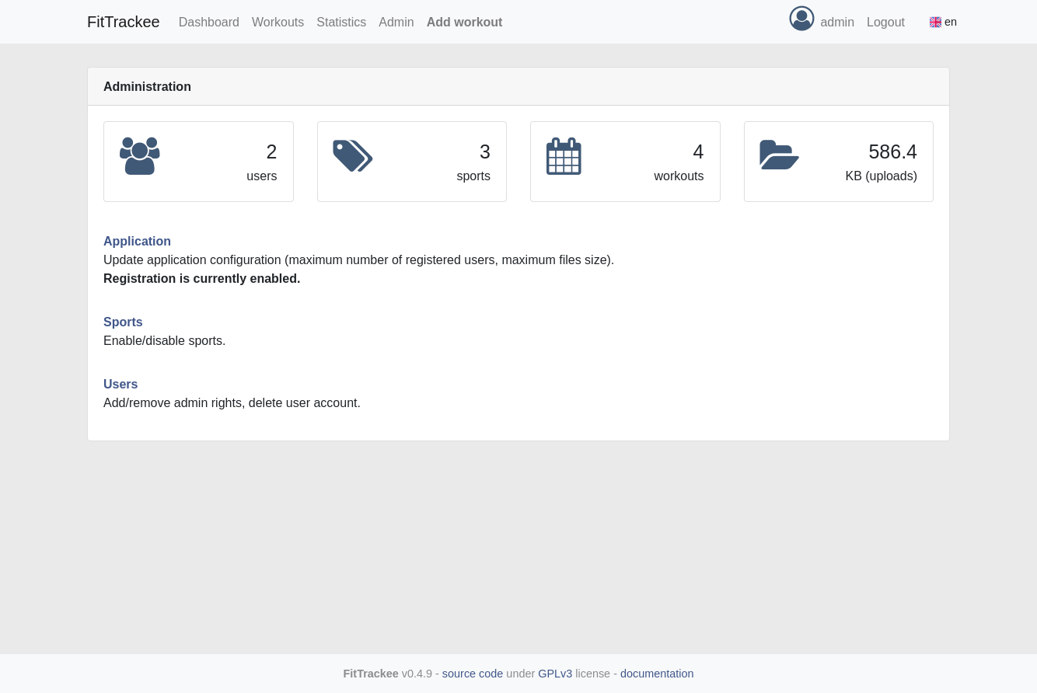Screen dimensions: 1037x693
Task: Select Admin in the top navigation
Action: (396, 23)
